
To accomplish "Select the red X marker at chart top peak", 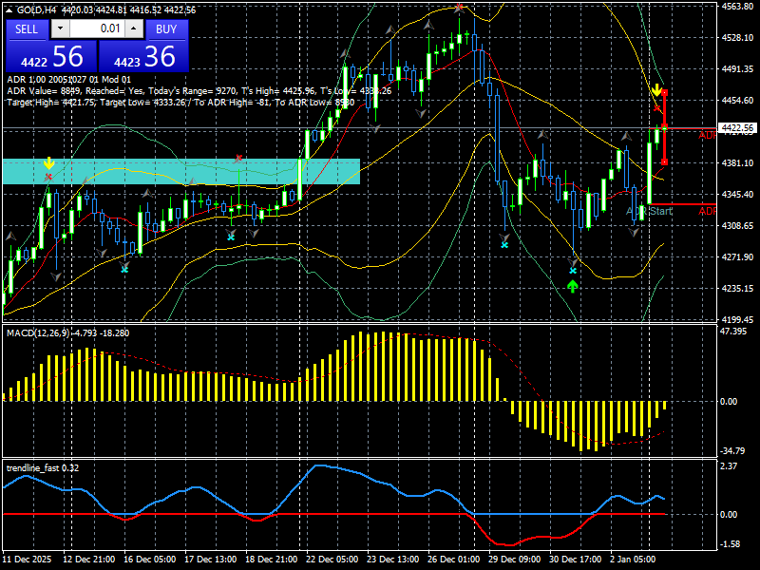I will pos(459,7).
